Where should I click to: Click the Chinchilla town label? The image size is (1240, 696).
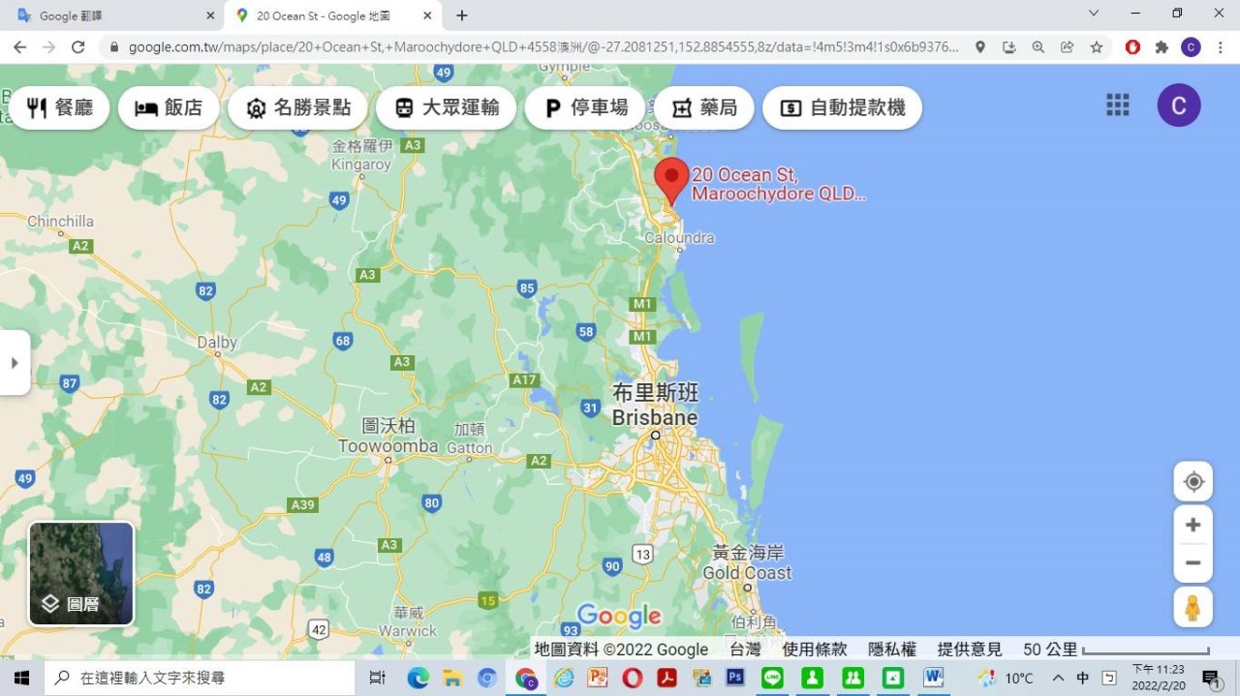[60, 222]
